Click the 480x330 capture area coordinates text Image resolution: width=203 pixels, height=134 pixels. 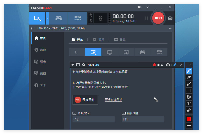(61, 28)
